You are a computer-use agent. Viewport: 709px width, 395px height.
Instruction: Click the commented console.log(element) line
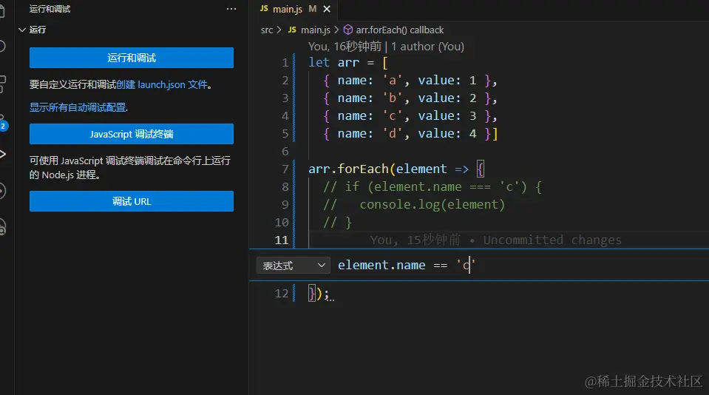(x=414, y=204)
